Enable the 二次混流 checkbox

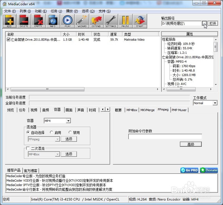(x=28, y=148)
